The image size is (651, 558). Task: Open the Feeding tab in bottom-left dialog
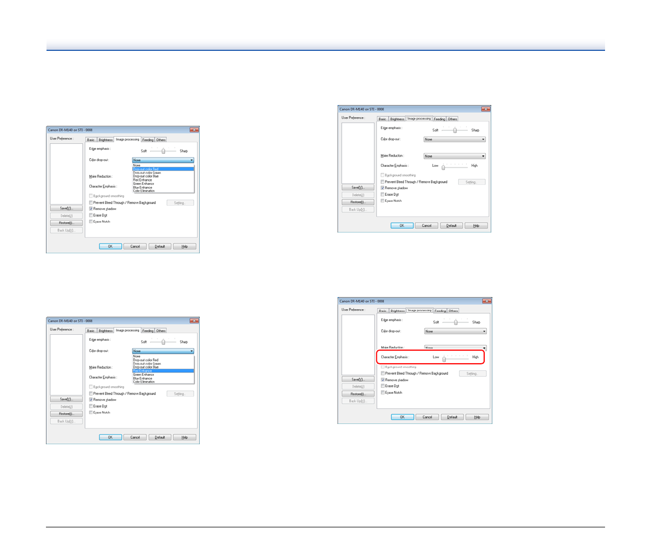(x=148, y=330)
